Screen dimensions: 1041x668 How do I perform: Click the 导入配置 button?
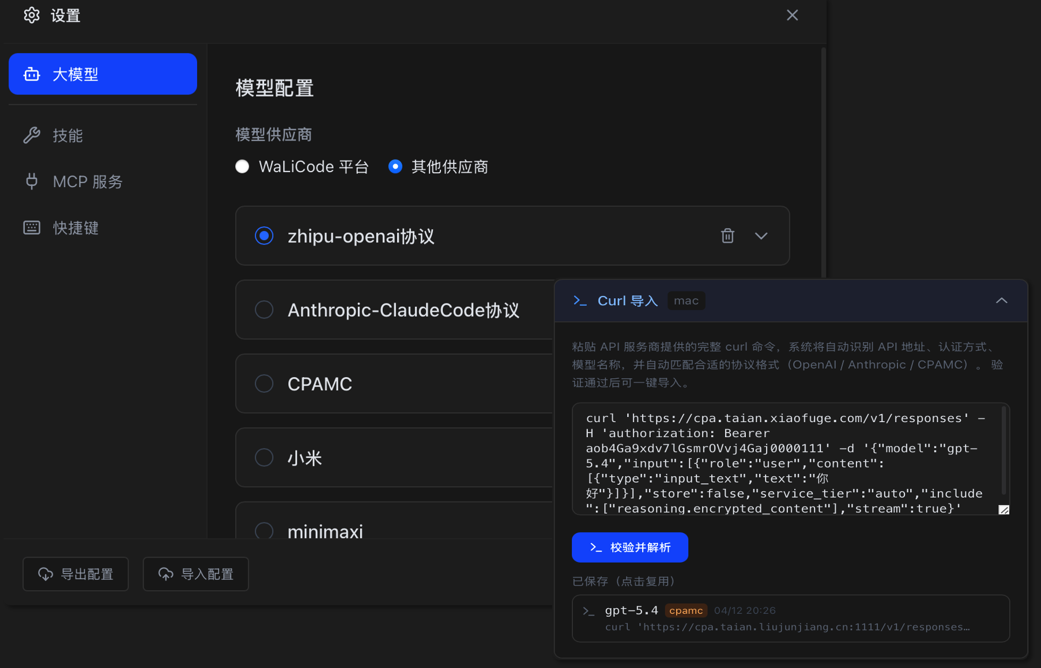coord(196,574)
